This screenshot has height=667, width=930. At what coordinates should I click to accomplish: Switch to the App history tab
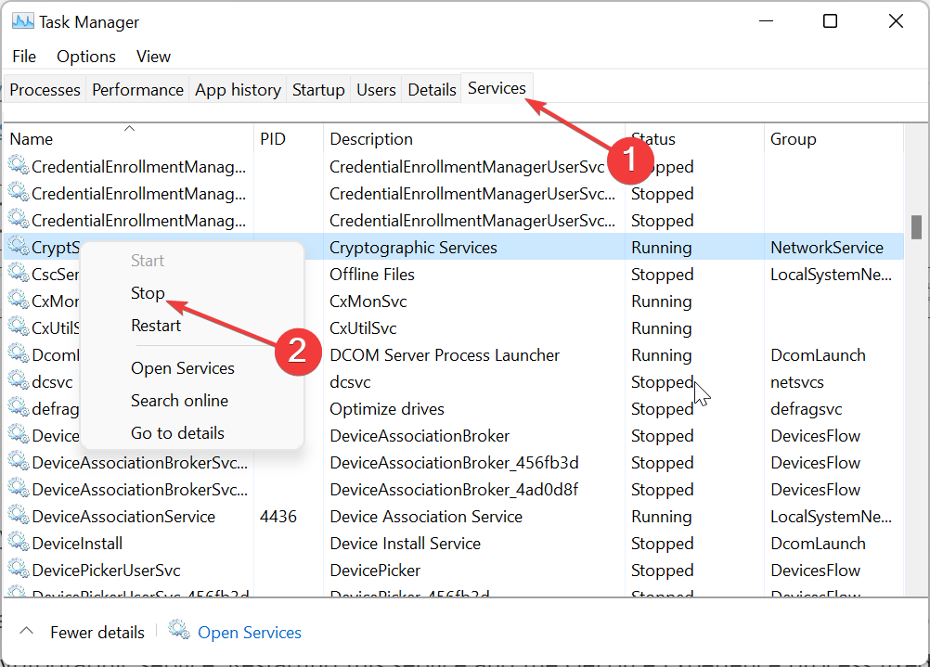(238, 90)
